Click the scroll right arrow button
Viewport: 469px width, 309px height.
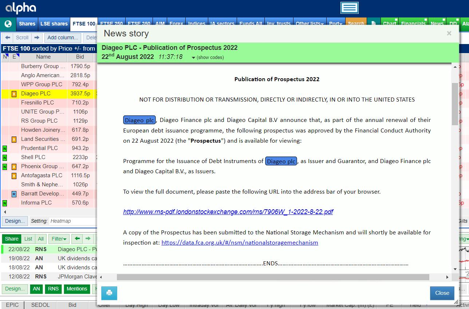[36, 37]
